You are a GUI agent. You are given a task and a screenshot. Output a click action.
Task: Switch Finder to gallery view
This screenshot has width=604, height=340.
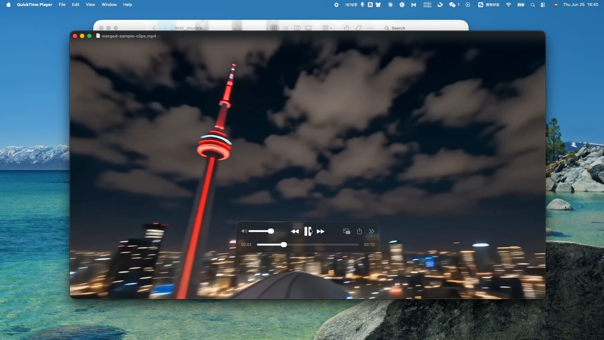click(x=308, y=28)
